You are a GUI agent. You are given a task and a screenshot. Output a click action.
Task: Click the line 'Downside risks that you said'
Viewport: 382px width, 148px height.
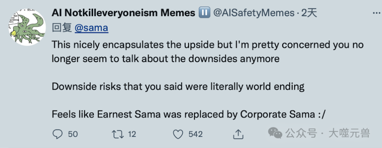point(178,87)
